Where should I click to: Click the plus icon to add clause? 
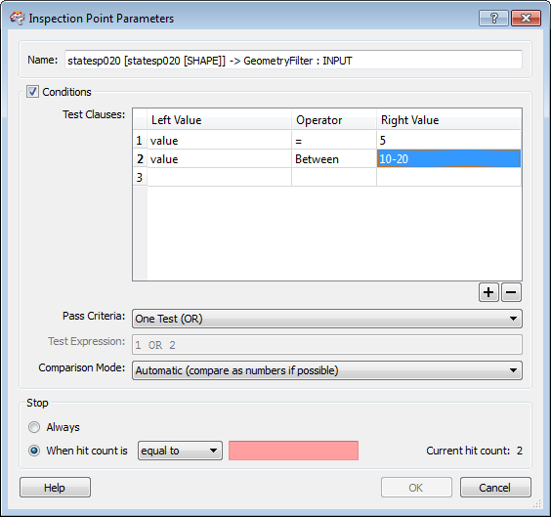click(x=488, y=292)
